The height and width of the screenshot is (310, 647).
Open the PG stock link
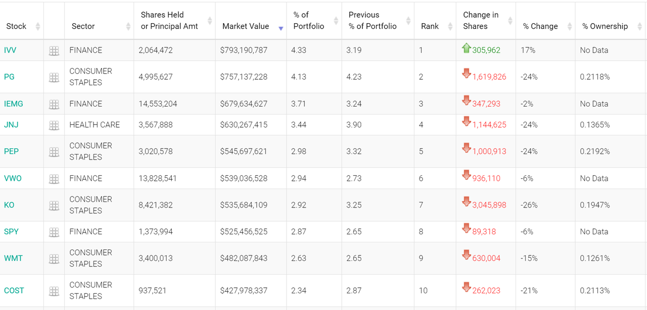pos(9,77)
